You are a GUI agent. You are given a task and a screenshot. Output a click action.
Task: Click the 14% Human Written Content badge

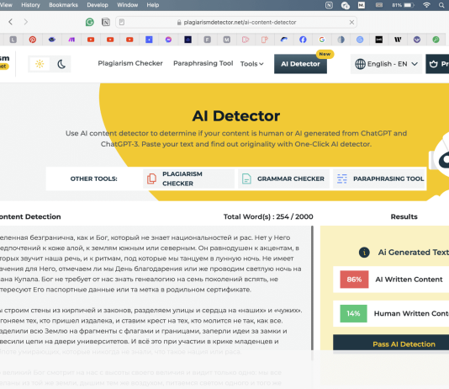(x=353, y=313)
